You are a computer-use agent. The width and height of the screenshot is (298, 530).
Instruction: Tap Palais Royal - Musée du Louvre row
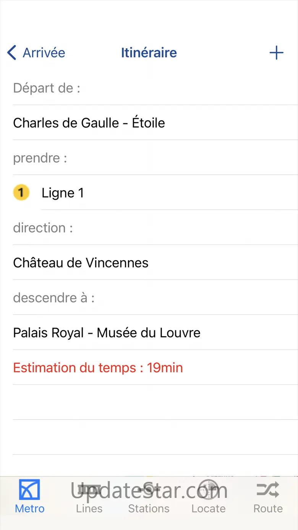click(107, 333)
